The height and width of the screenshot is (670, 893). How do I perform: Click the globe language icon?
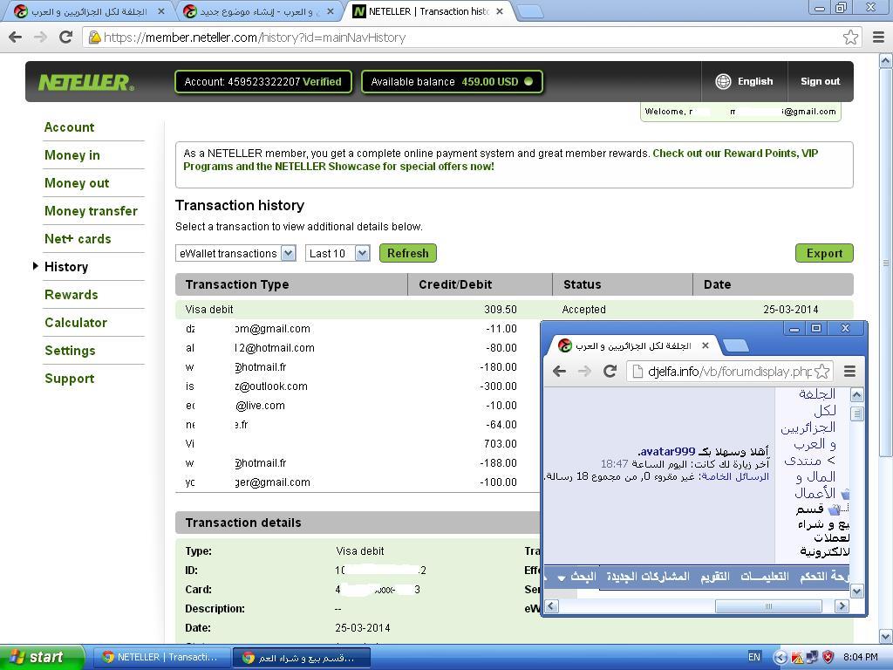point(723,81)
